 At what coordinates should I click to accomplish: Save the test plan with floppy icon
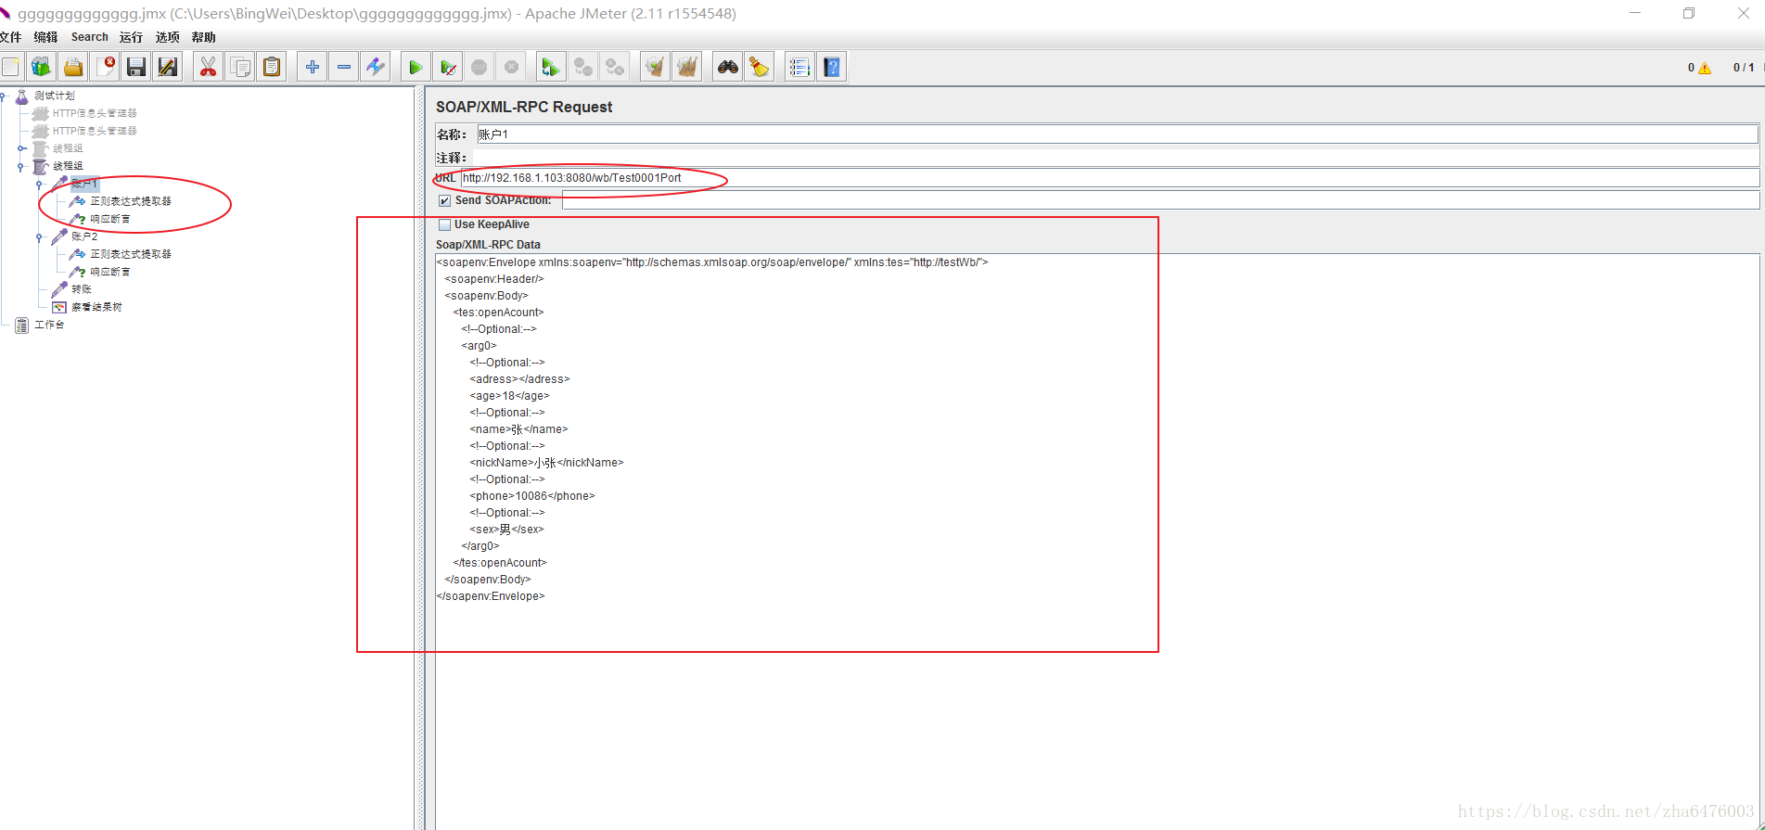click(x=136, y=67)
